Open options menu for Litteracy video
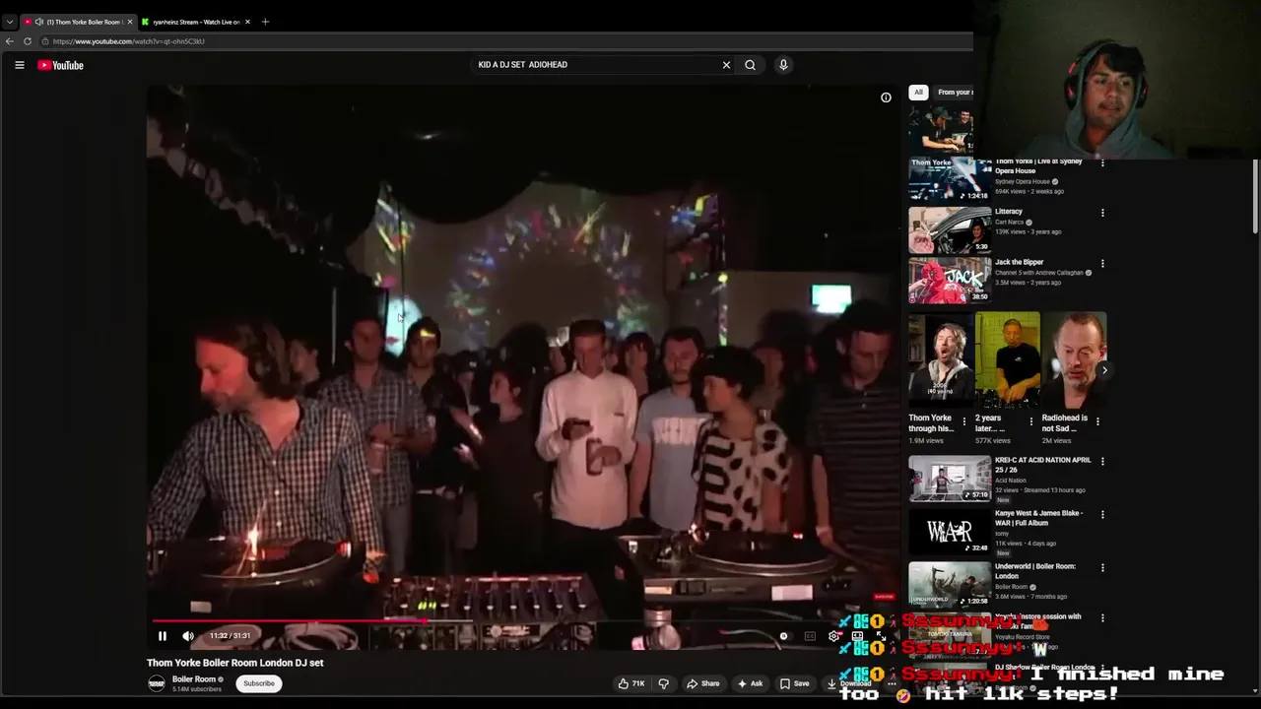 [1102, 213]
